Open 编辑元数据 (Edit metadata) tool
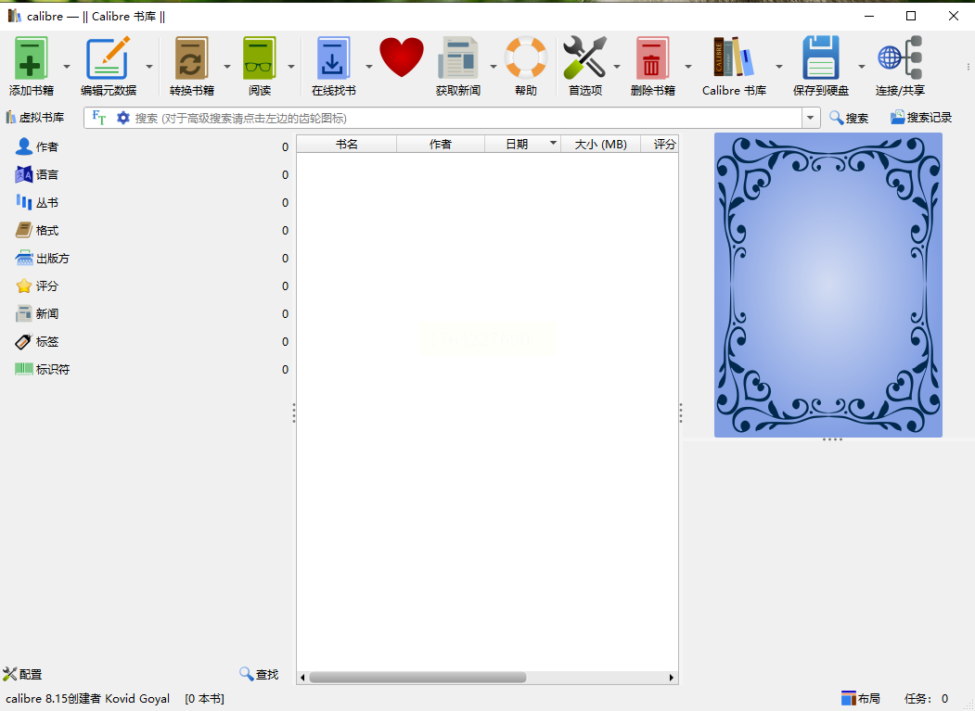The image size is (975, 711). pos(108,58)
